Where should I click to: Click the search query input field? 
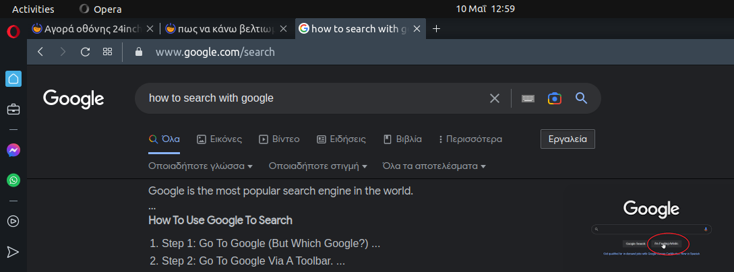click(x=310, y=98)
